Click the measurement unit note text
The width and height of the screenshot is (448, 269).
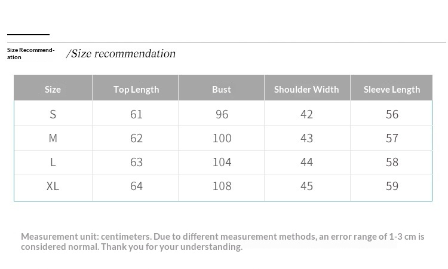pyautogui.click(x=222, y=242)
